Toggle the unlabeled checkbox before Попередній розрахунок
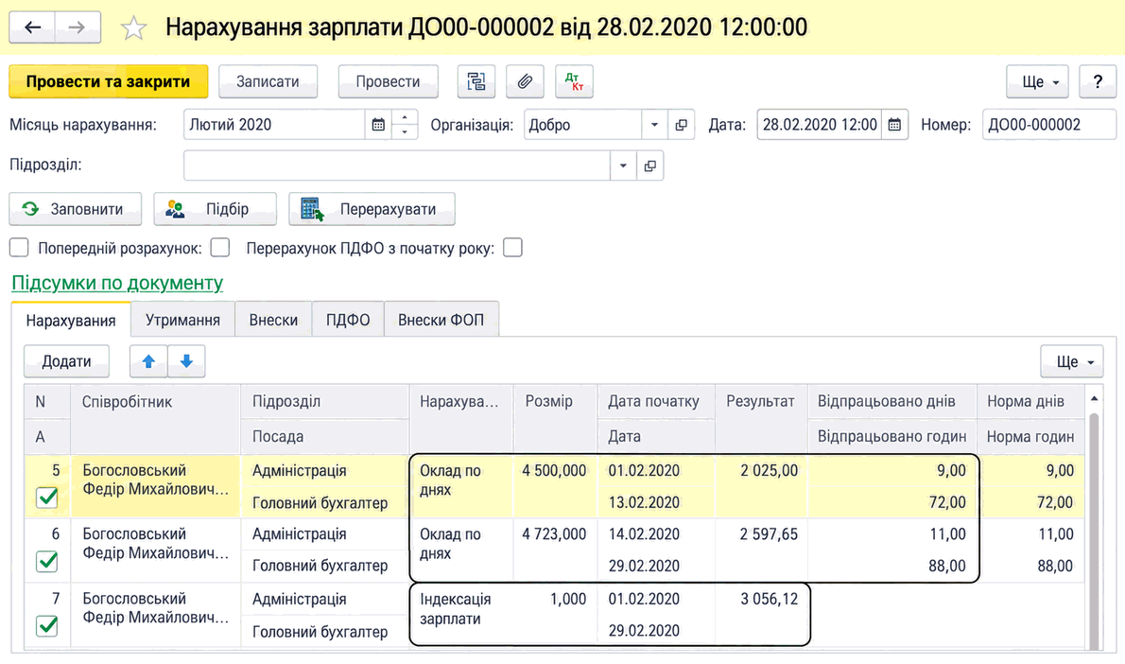 pos(19,248)
